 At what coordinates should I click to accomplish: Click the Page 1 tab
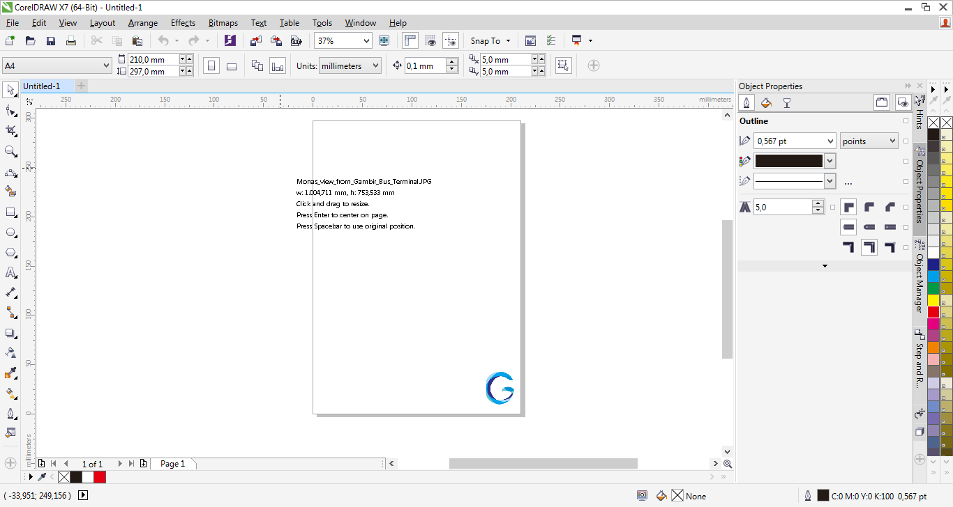(172, 464)
